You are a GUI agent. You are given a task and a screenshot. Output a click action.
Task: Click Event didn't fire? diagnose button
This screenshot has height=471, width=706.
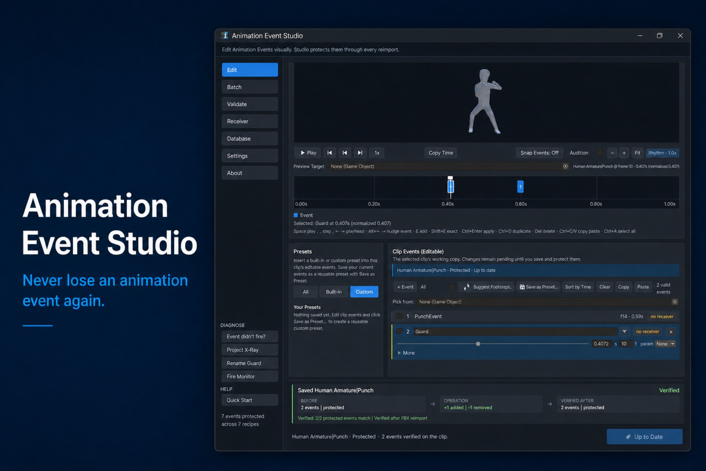(250, 337)
